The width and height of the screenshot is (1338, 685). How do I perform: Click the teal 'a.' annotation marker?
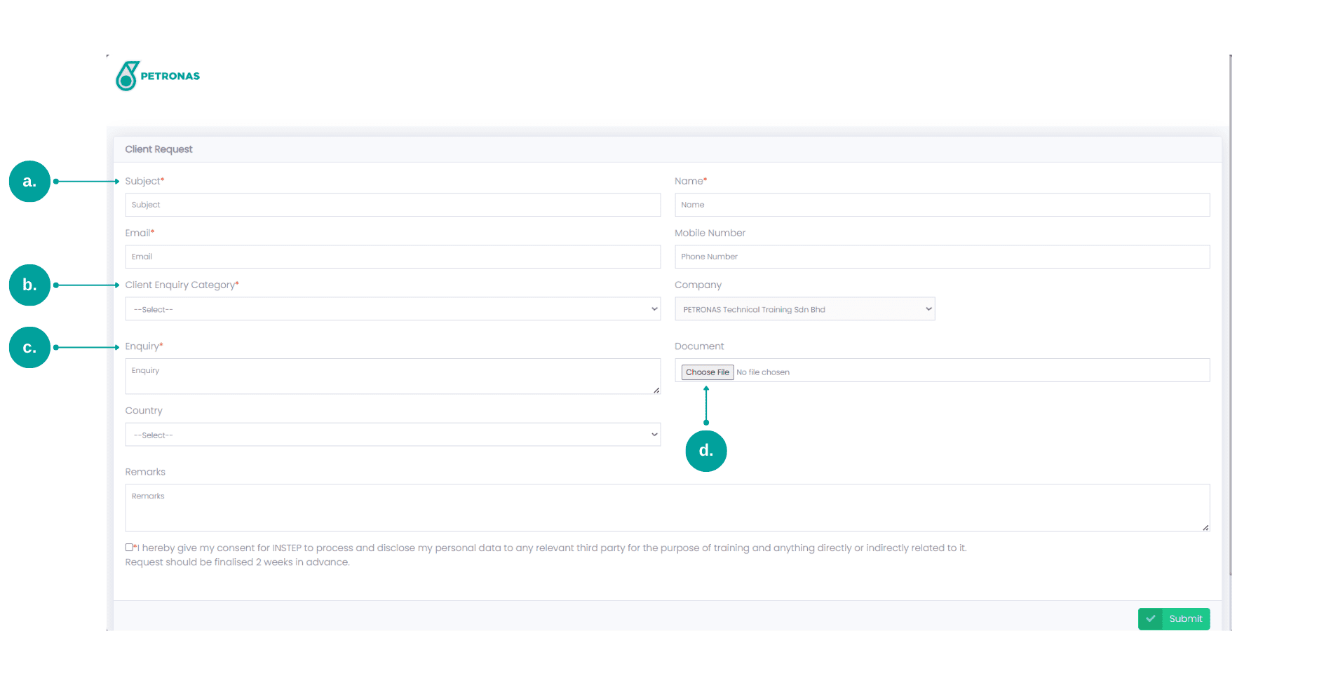coord(29,182)
